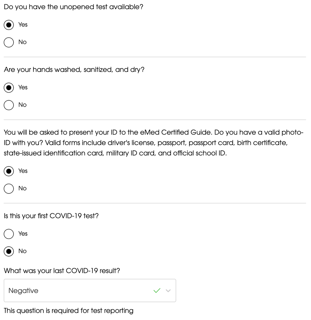
Task: Click the "No" label under first test question
Action: coord(22,251)
